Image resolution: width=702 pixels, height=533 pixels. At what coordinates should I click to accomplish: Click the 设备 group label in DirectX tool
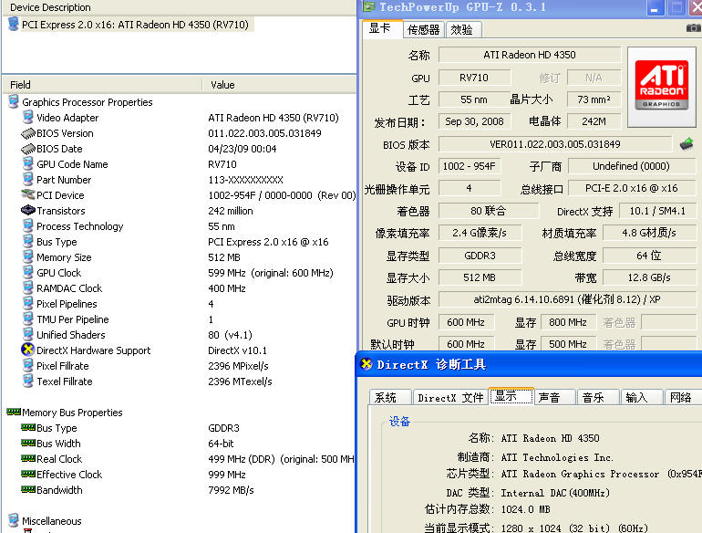(x=399, y=421)
